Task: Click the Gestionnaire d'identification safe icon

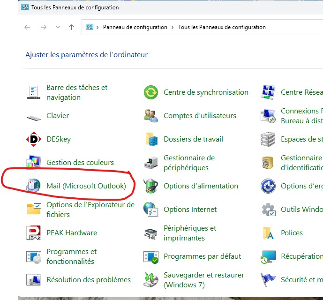Action: point(268,163)
